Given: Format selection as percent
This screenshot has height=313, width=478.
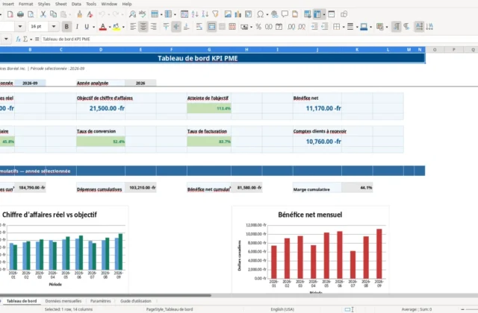Looking at the screenshot, I should (258, 27).
